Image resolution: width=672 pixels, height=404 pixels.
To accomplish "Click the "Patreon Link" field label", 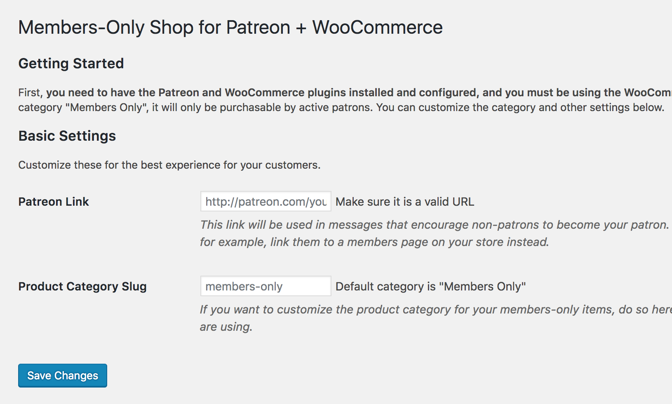I will (54, 202).
